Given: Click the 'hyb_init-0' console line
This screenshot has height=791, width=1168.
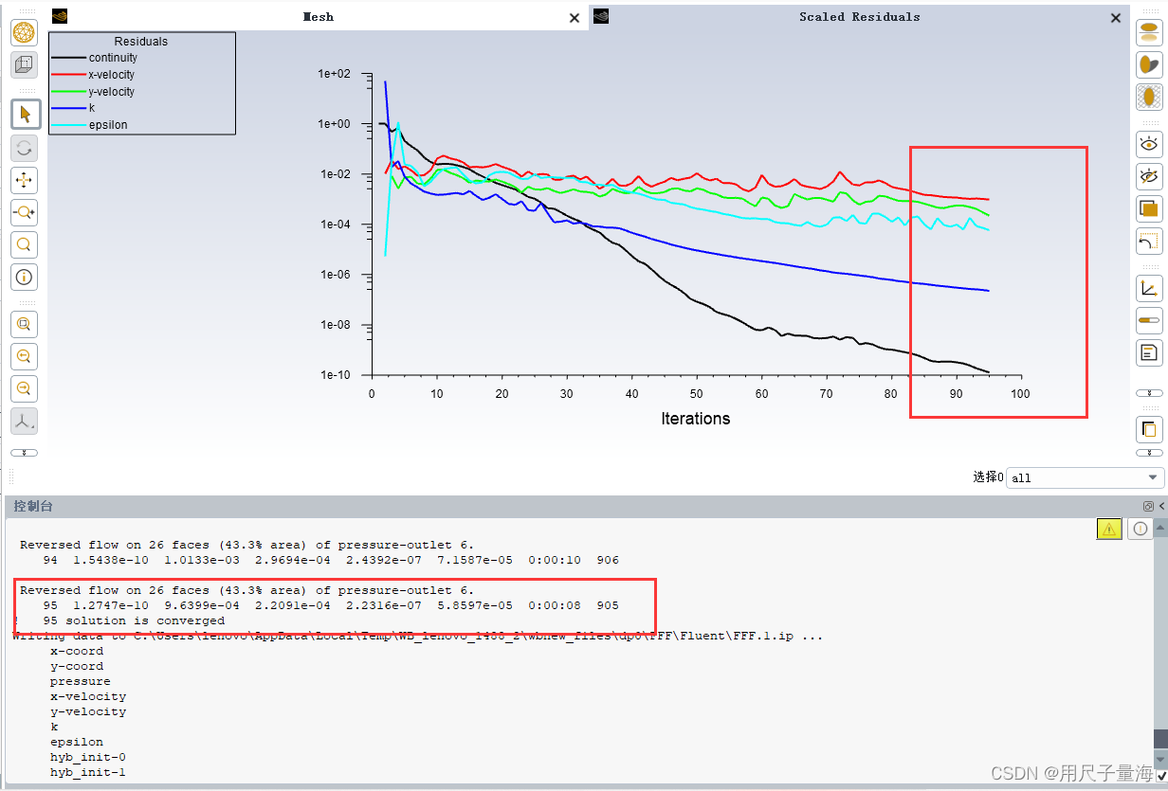Looking at the screenshot, I should pos(88,757).
